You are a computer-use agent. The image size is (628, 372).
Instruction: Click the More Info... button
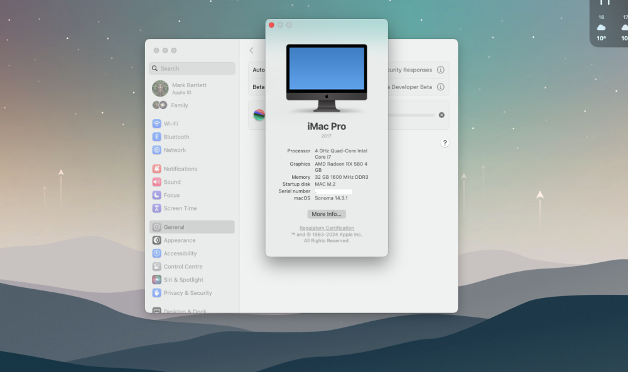coord(327,214)
